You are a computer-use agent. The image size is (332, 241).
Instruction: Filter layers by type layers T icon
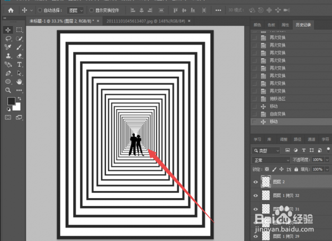tap(303, 150)
